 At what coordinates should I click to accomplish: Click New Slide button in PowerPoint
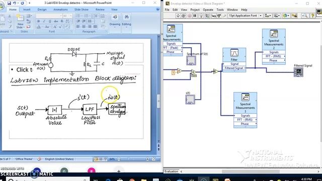point(20,22)
